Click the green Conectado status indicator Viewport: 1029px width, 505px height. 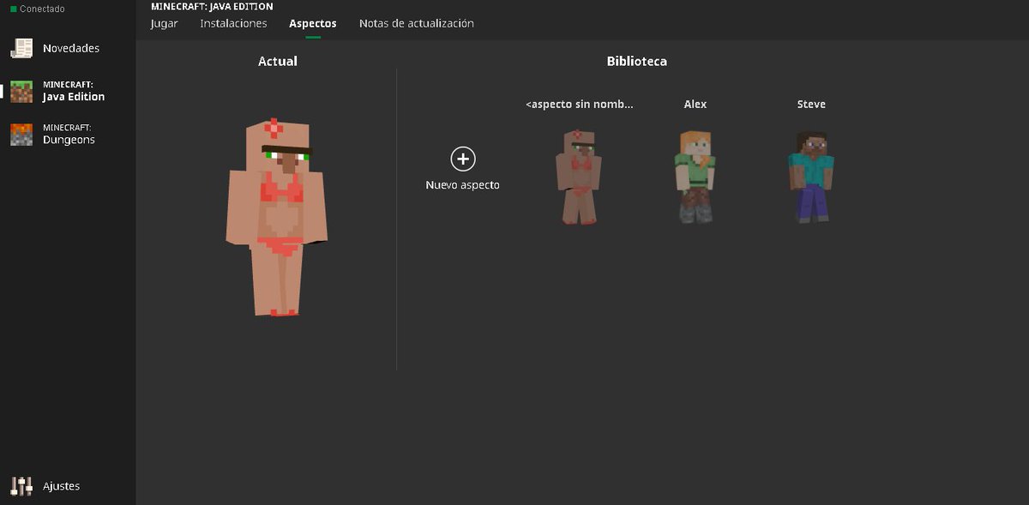click(x=12, y=7)
